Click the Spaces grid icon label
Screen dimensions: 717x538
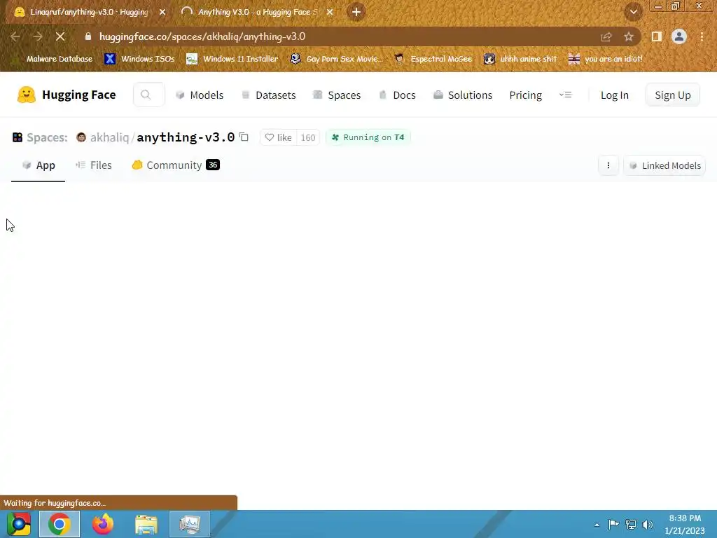pyautogui.click(x=40, y=137)
